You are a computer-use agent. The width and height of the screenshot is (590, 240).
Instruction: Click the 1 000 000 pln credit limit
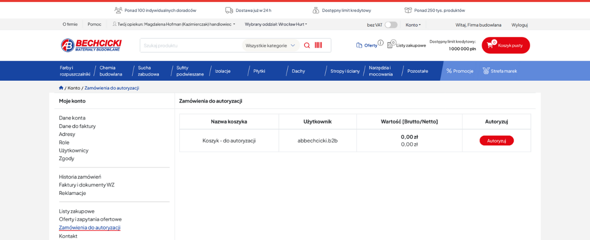coord(462,48)
